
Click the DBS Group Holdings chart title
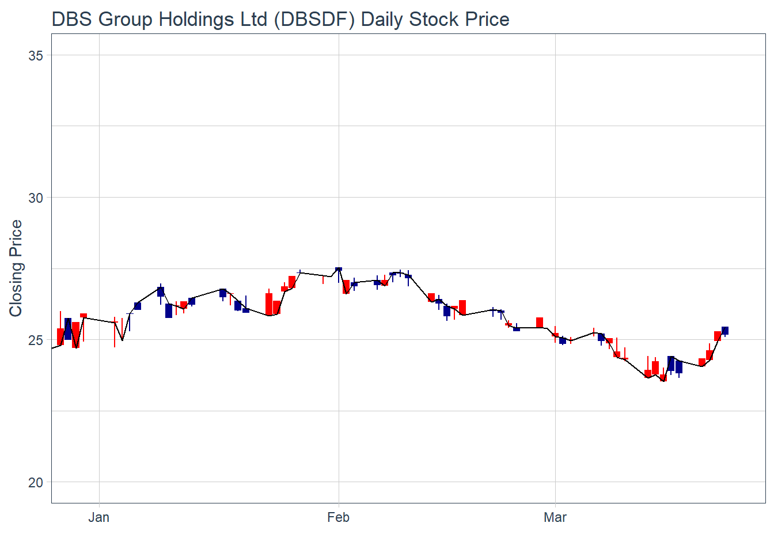pos(280,20)
